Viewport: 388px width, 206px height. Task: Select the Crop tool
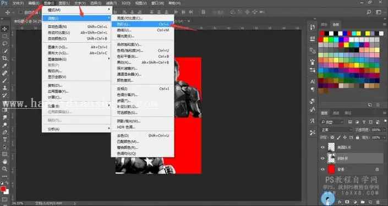(5, 58)
